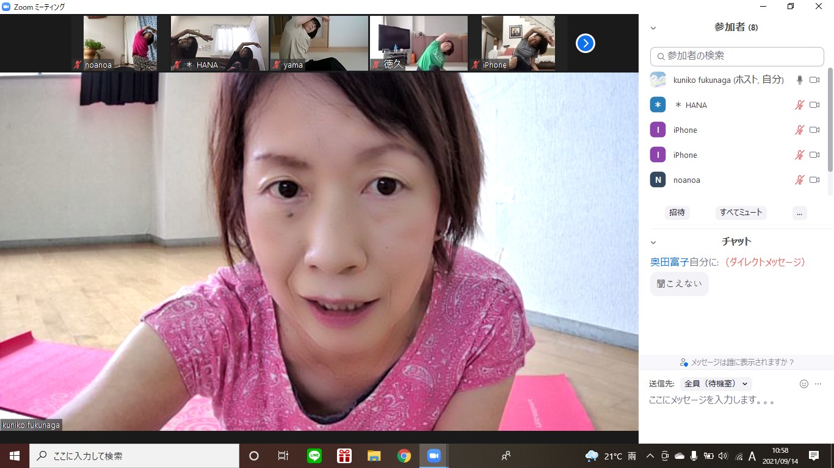The image size is (834, 468).
Task: Open volume speaker tray icon
Action: pyautogui.click(x=723, y=456)
